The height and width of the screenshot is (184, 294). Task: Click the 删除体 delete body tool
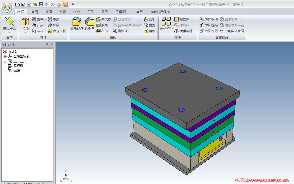point(120,31)
